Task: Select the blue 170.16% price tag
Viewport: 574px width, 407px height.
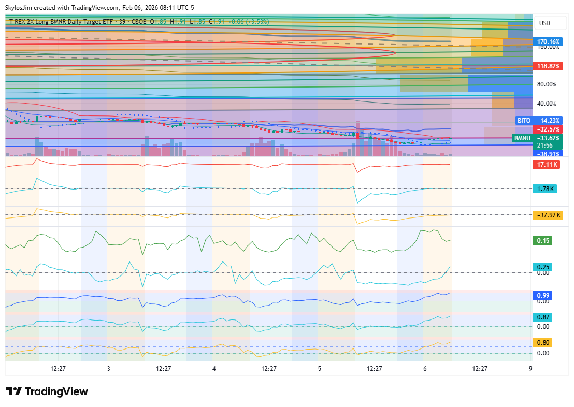Action: pos(548,41)
